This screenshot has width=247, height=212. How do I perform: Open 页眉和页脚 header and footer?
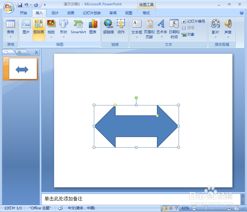coord(149,29)
